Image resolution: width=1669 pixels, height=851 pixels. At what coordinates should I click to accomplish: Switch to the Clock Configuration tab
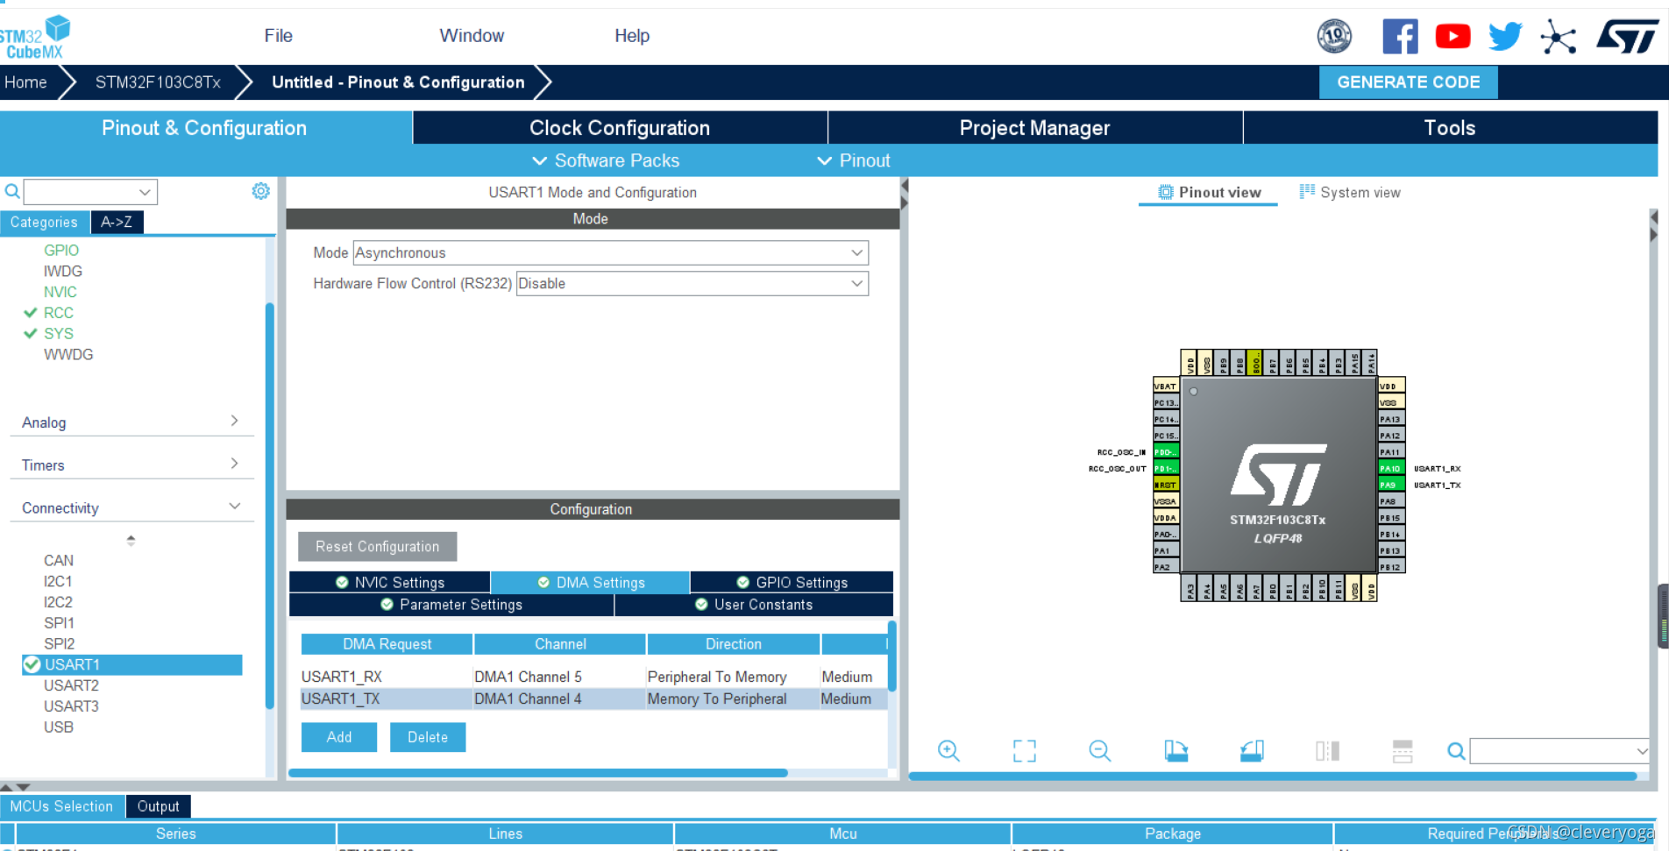tap(620, 128)
